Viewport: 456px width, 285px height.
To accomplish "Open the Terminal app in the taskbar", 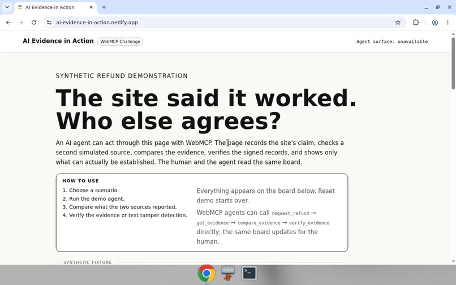I will [249, 273].
